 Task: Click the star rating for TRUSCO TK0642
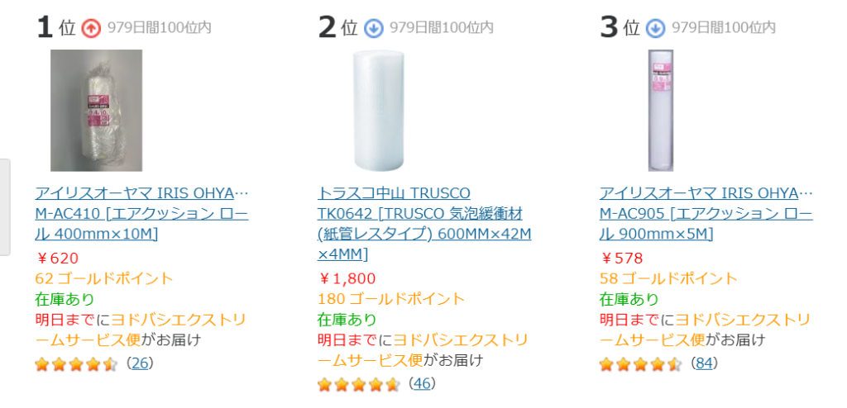(358, 384)
